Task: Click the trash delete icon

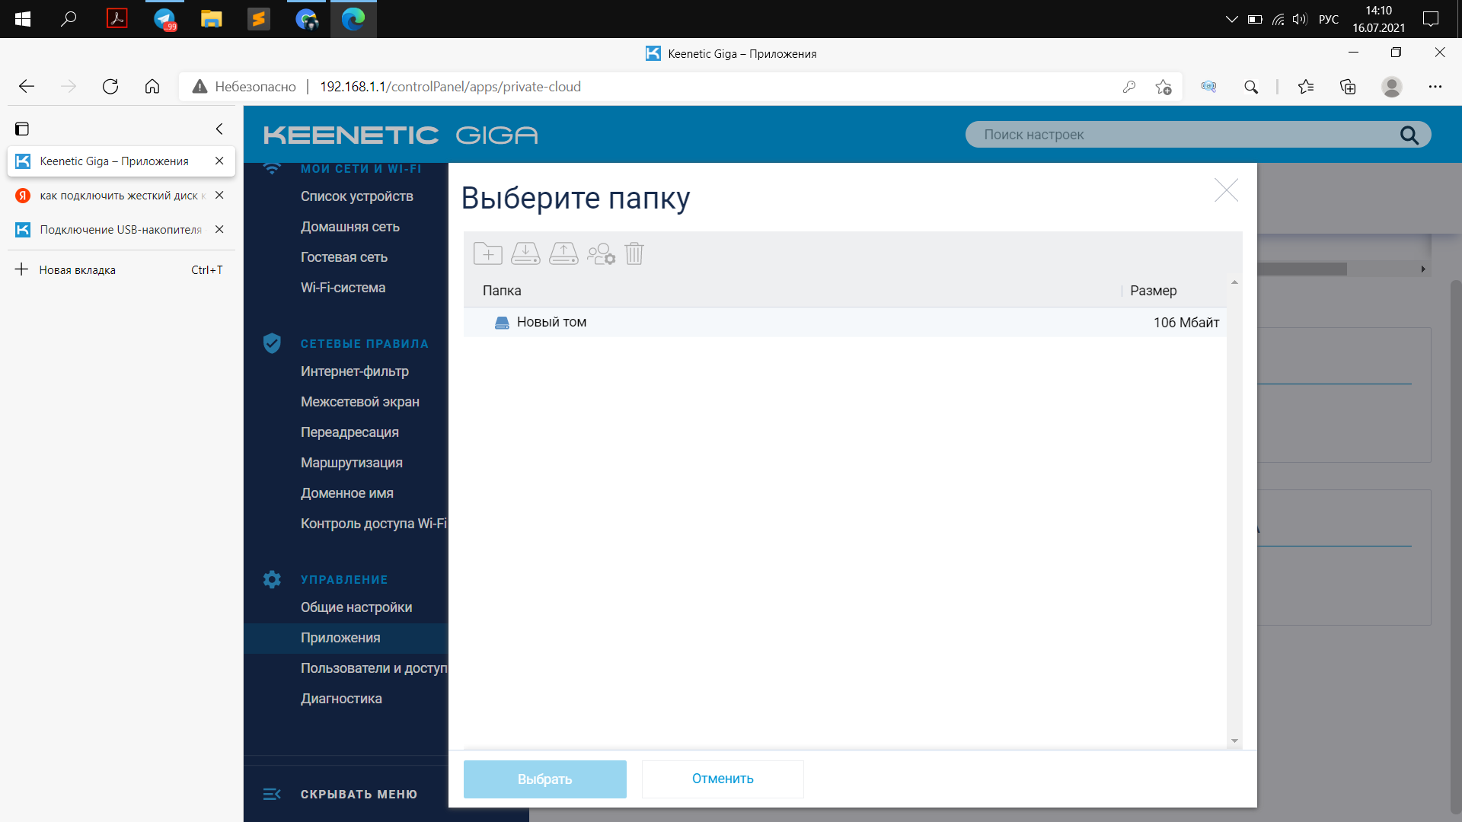Action: 634,253
